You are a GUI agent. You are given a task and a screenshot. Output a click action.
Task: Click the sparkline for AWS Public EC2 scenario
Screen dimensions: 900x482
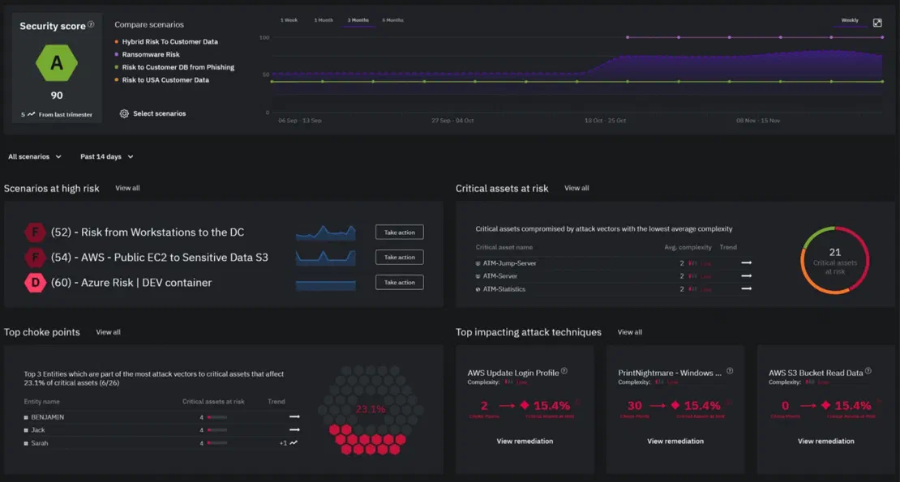click(325, 258)
